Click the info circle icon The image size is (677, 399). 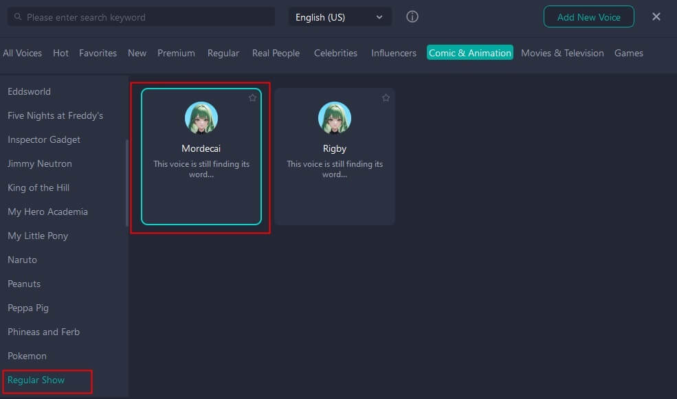click(412, 17)
